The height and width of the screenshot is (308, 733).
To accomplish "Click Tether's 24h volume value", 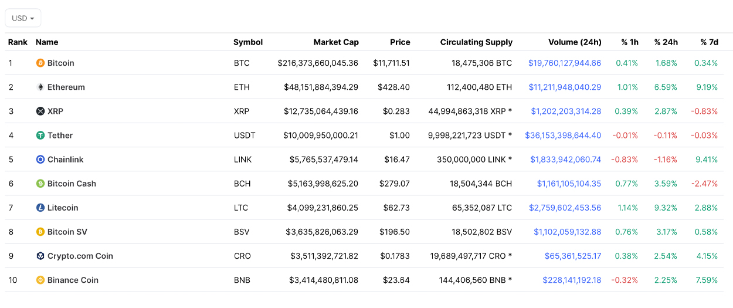I will point(563,136).
